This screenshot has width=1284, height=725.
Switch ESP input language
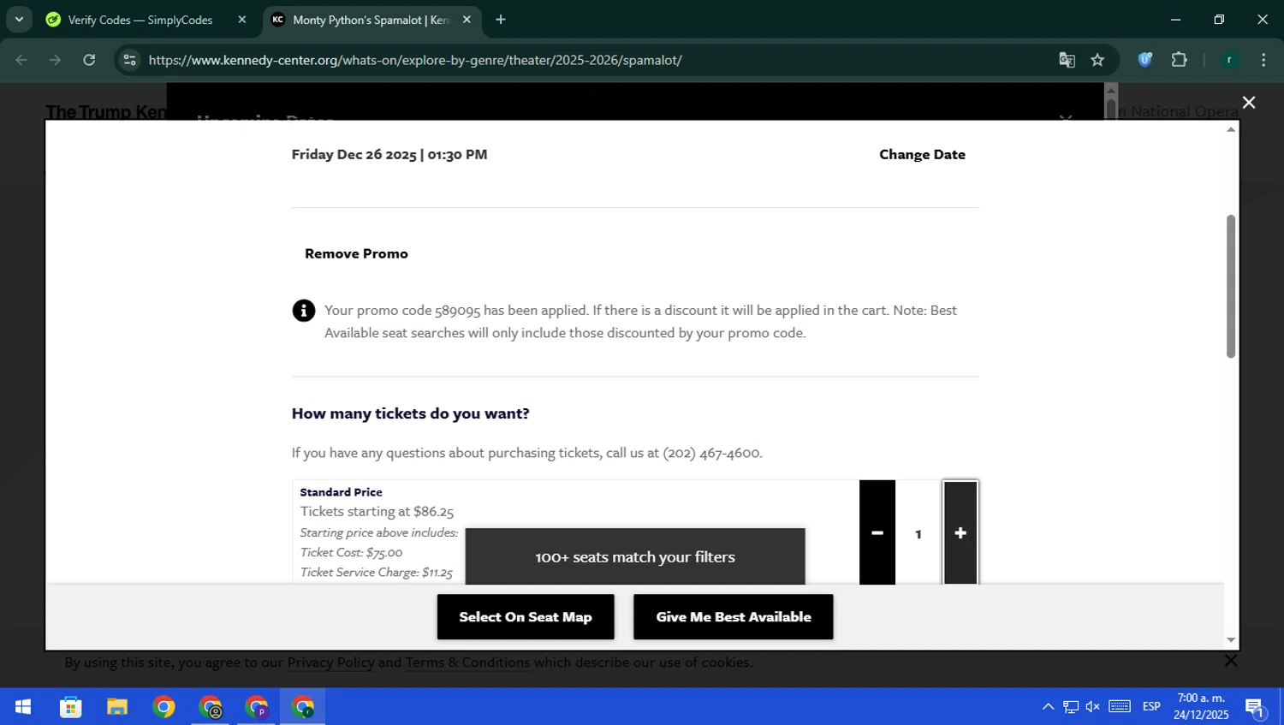click(x=1151, y=707)
